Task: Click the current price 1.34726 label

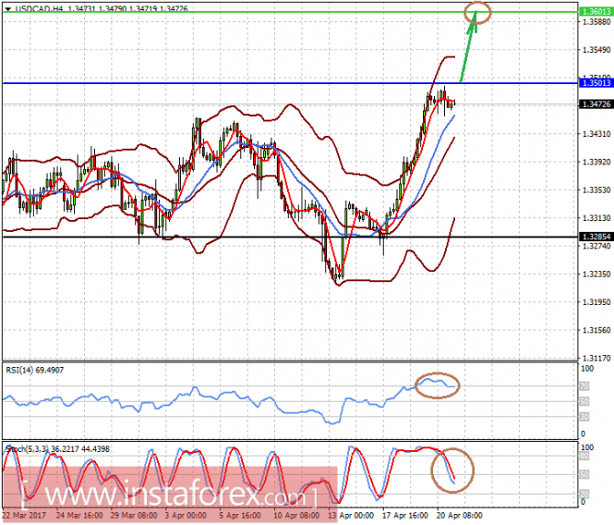Action: 596,104
